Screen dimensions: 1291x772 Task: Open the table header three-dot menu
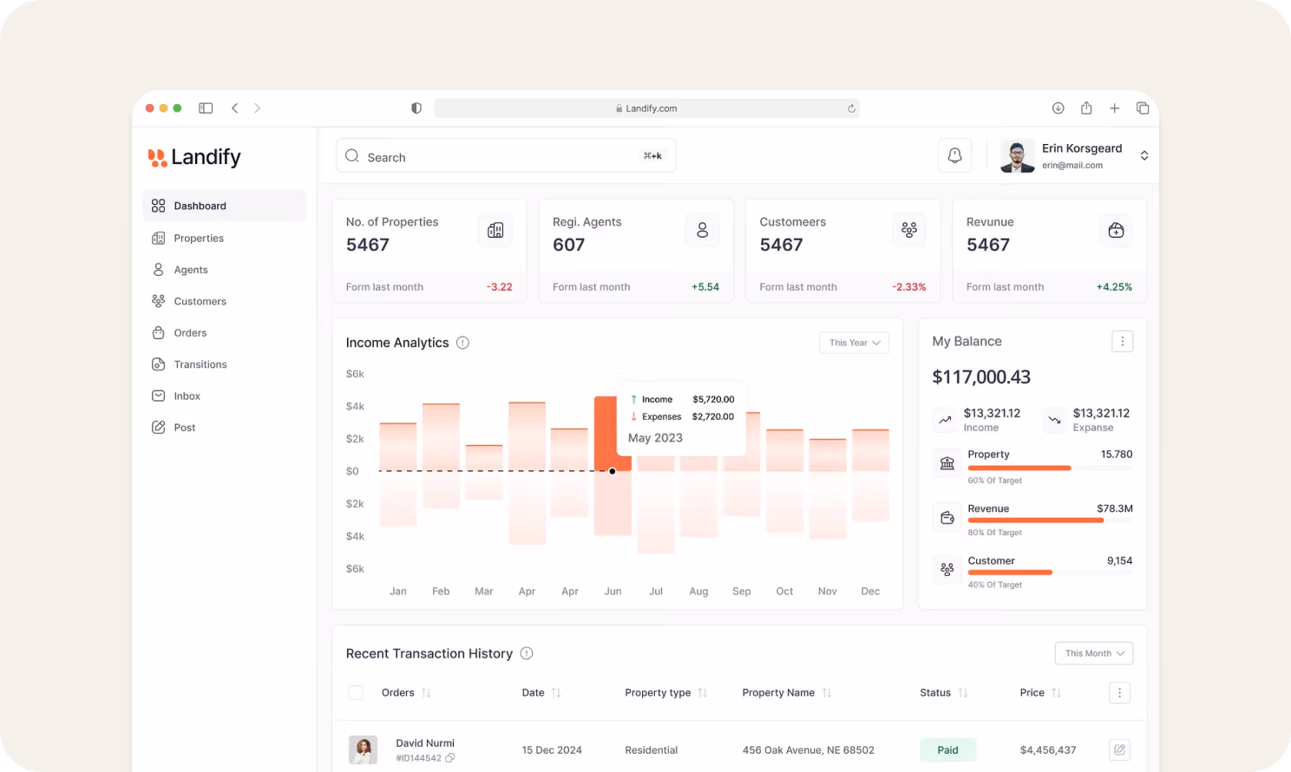click(x=1119, y=692)
